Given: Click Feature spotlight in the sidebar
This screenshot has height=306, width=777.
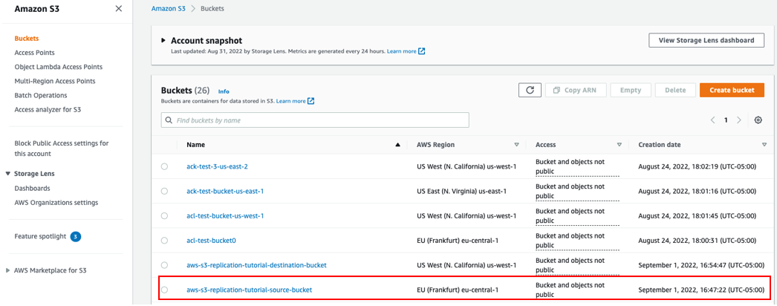Looking at the screenshot, I should point(40,237).
